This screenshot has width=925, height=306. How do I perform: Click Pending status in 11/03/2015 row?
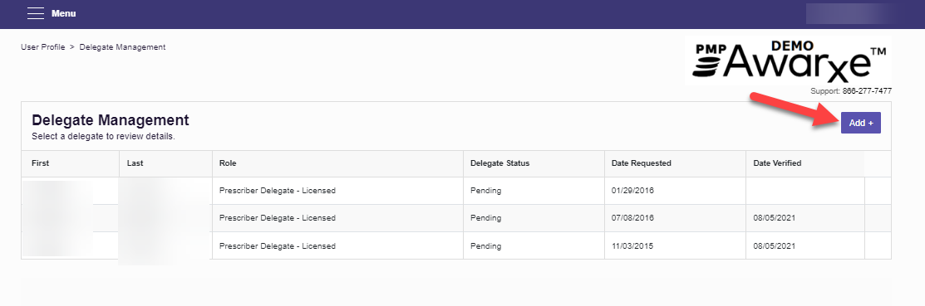tap(485, 246)
